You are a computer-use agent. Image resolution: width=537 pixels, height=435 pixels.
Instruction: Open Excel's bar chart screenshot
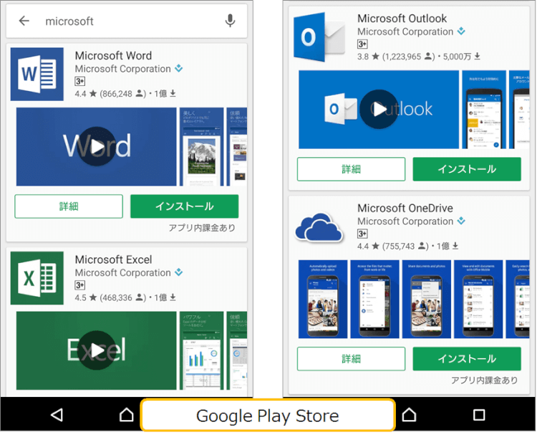(202, 350)
